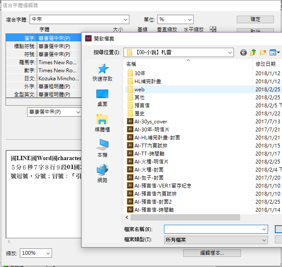Open the 複合字體 composite font dropdown
282x267 pixels.
click(126, 19)
